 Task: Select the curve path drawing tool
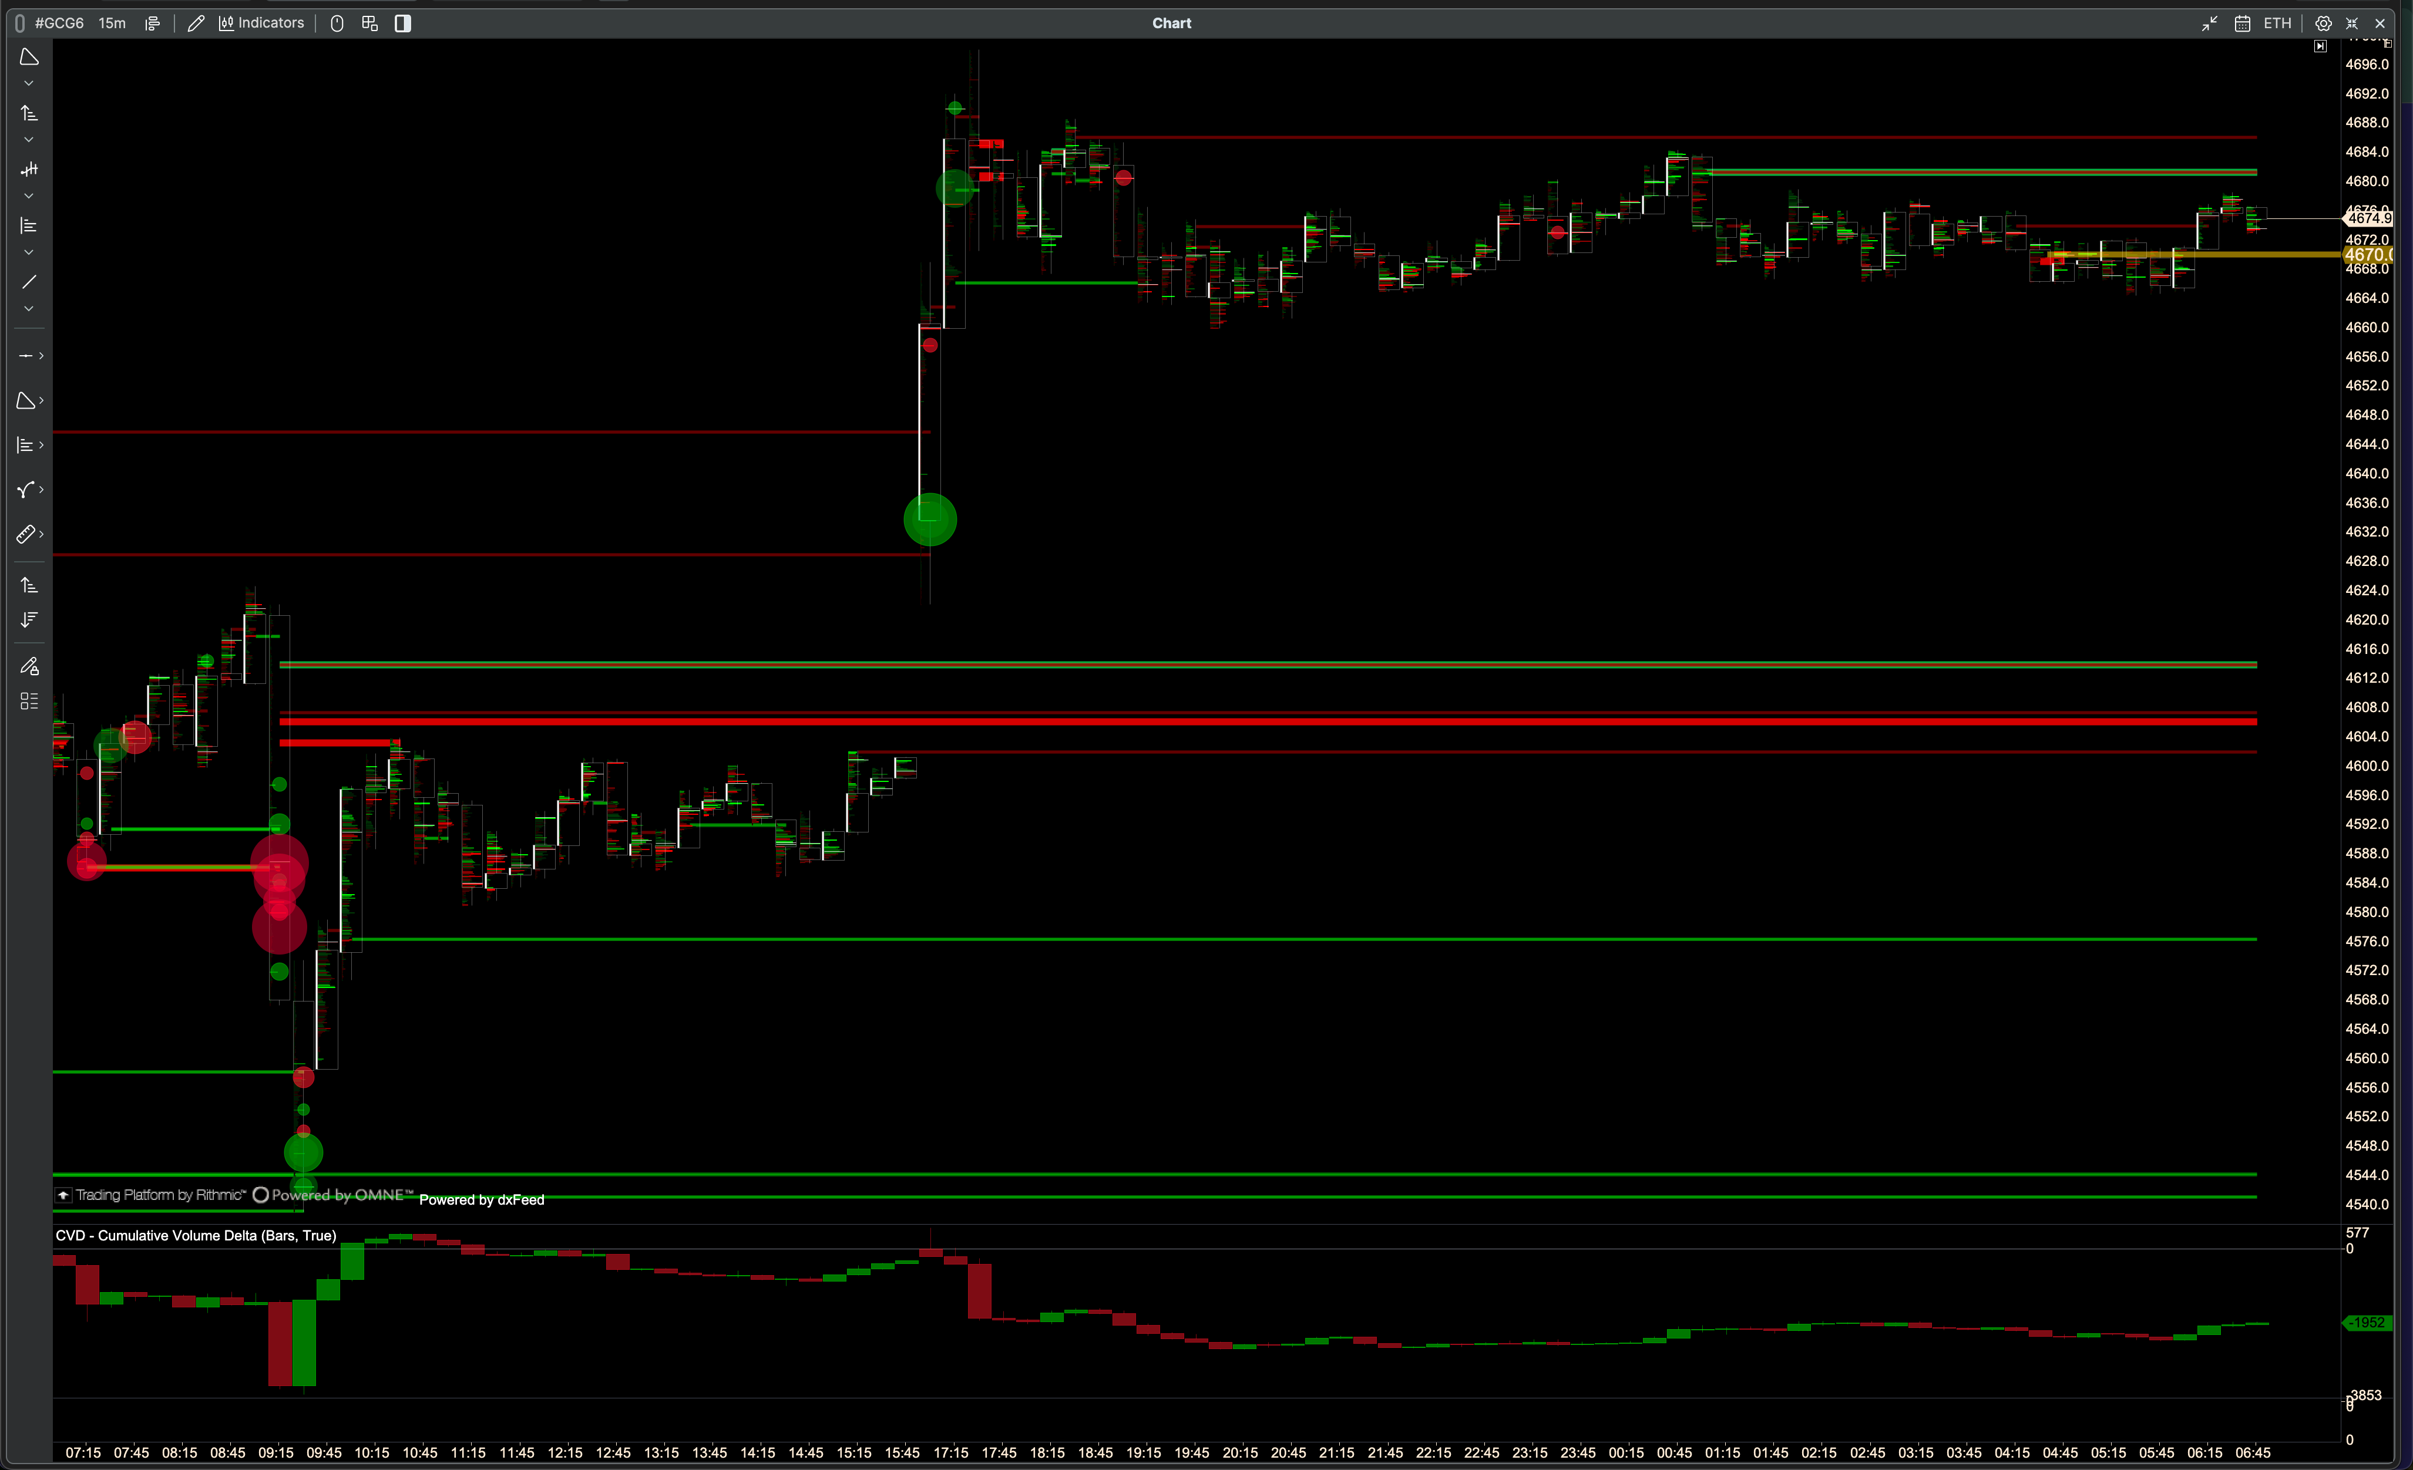(x=26, y=490)
